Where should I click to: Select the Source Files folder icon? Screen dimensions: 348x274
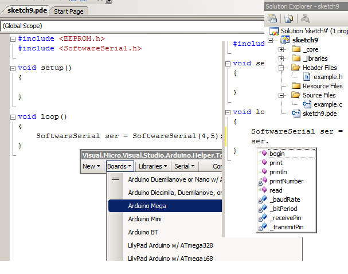pyautogui.click(x=296, y=95)
